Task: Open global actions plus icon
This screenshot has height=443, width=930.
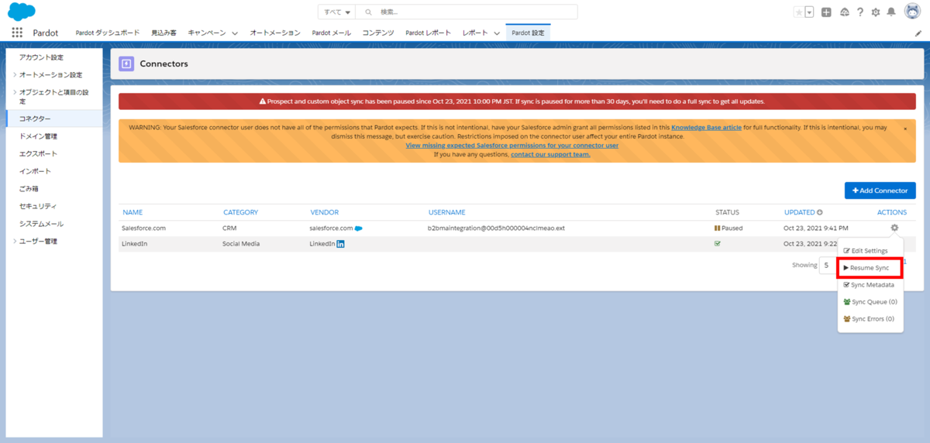Action: (827, 12)
